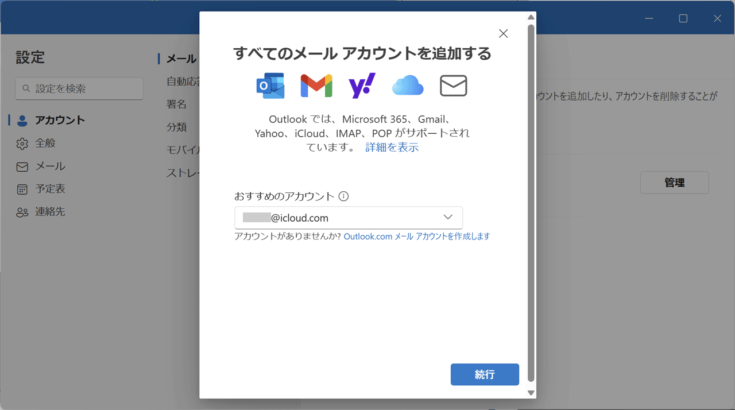Click the dialog scrollbar up arrow
This screenshot has height=410, width=735.
(531, 18)
